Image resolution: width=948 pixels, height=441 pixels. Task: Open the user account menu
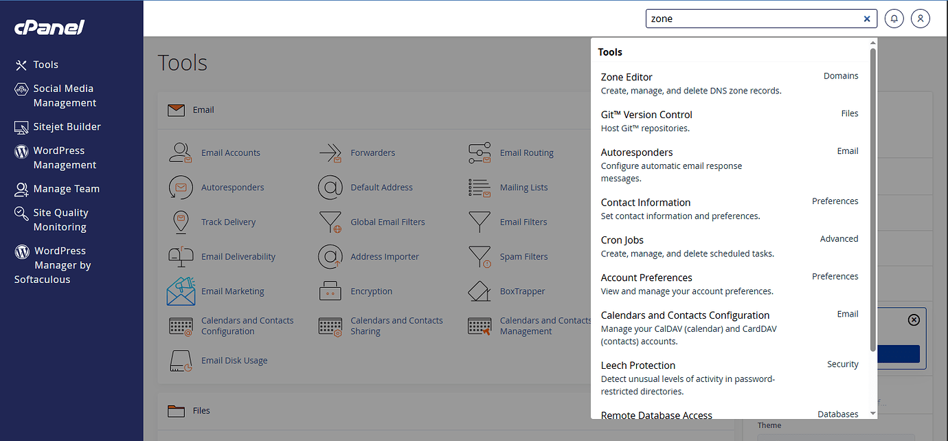921,18
